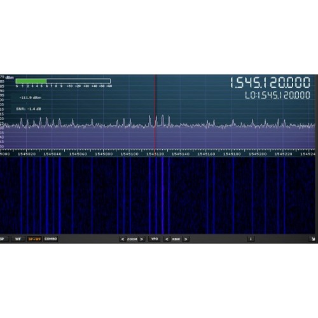
Task: Click the VFO button
Action: point(155,239)
